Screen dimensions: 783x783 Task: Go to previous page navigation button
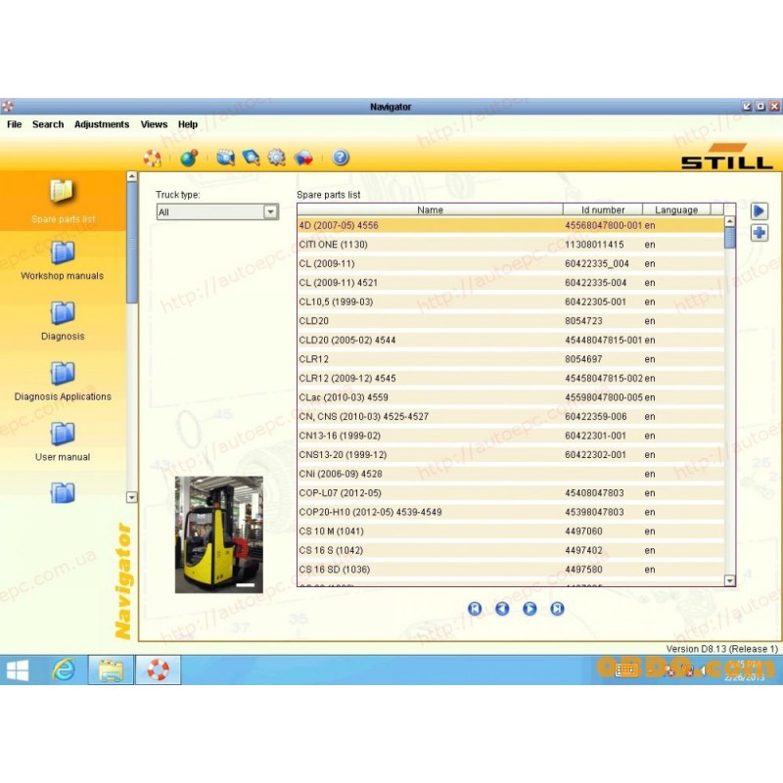click(x=502, y=609)
